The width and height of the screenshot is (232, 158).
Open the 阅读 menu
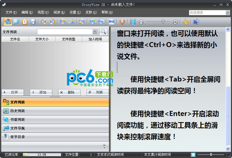(x=59, y=12)
